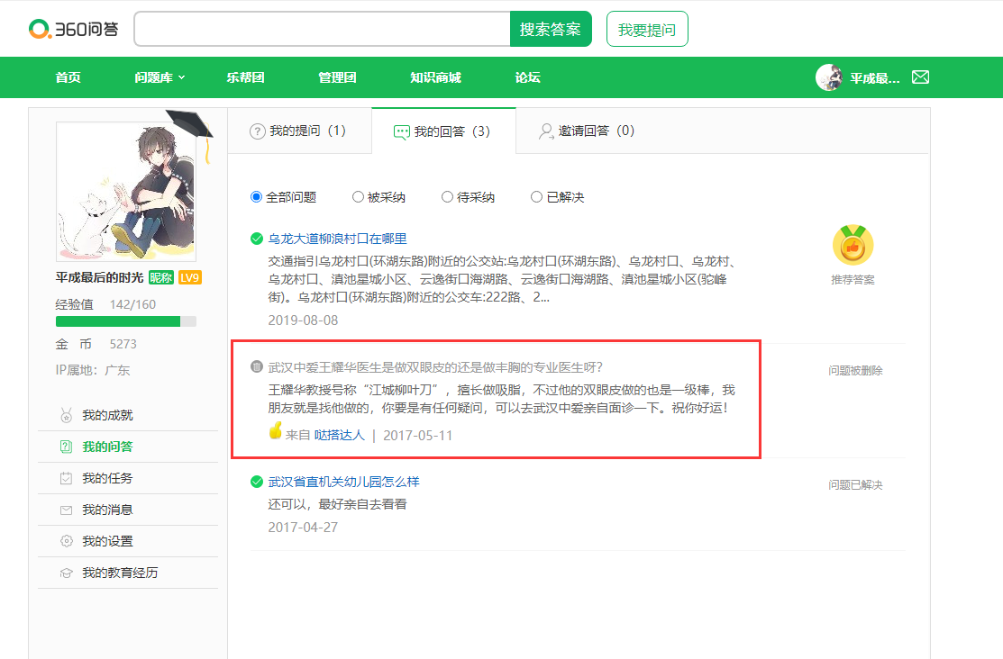
Task: Click the gray deleted icon beside 武汉中爱 question
Action: (x=257, y=367)
